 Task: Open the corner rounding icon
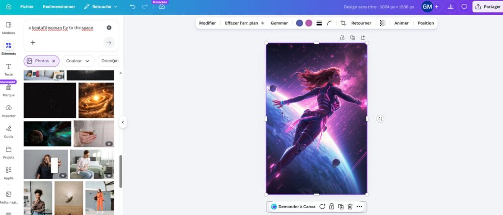coord(330,23)
